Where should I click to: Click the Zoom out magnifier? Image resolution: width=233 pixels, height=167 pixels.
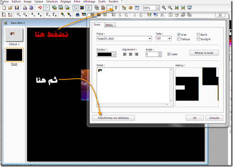tap(170, 8)
